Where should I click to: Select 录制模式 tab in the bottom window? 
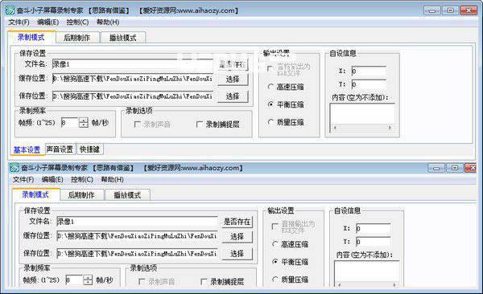tap(35, 194)
